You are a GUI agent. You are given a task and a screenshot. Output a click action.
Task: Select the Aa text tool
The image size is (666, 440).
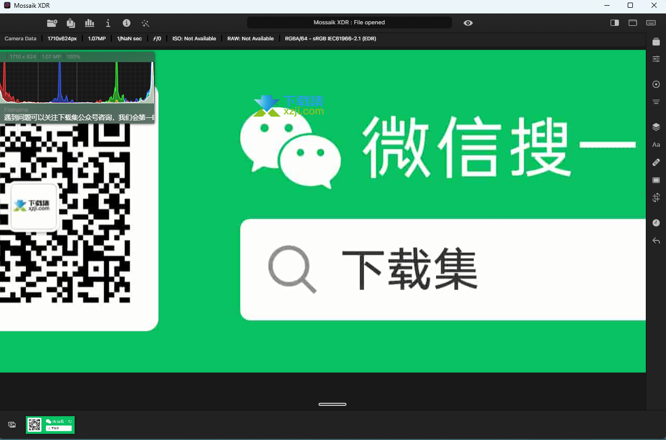pos(656,145)
